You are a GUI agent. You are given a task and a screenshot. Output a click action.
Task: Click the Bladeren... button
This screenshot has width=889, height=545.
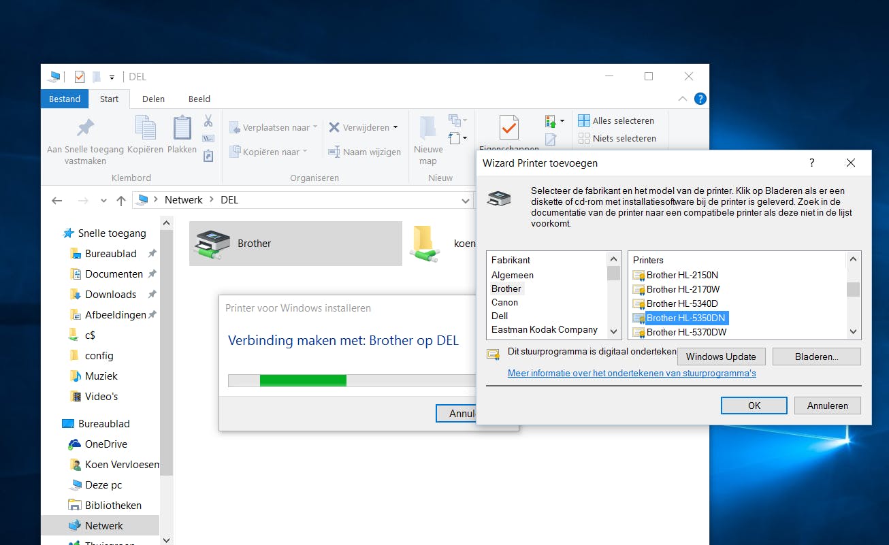point(817,357)
